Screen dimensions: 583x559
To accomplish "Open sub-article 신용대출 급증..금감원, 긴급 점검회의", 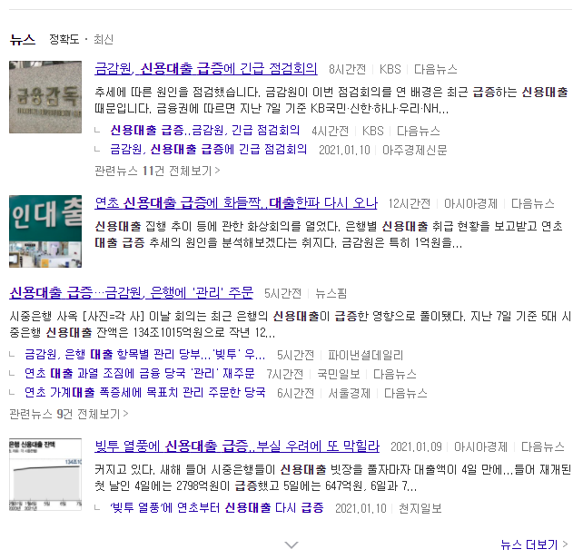I will point(205,131).
